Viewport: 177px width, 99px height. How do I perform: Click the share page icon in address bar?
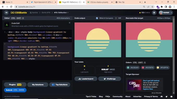click(x=148, y=7)
